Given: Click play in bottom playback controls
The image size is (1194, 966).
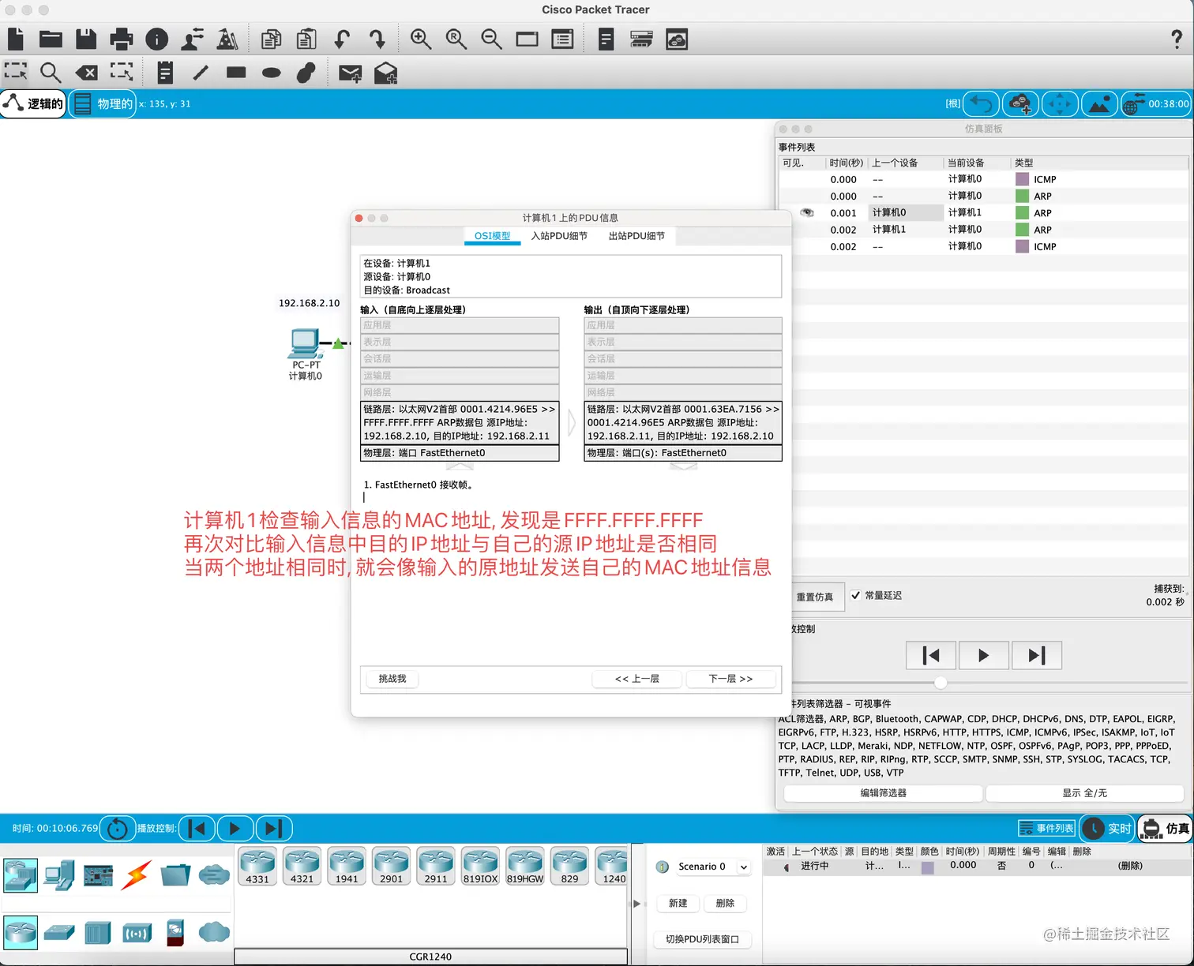Looking at the screenshot, I should pos(235,828).
